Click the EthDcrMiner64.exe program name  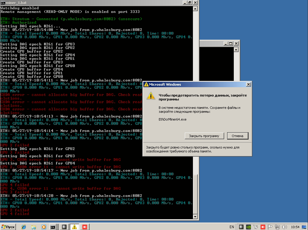(x=172, y=119)
